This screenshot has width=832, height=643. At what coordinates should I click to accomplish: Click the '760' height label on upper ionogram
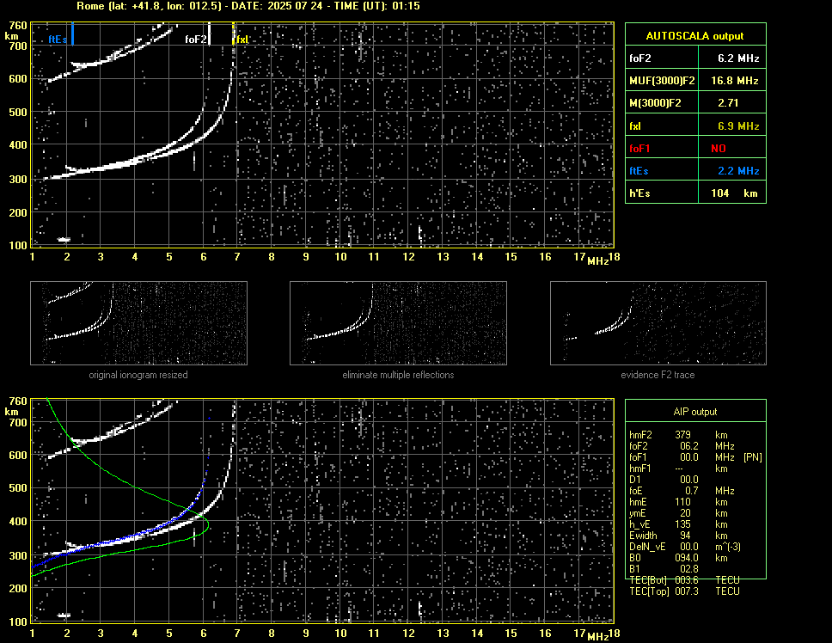[18, 26]
